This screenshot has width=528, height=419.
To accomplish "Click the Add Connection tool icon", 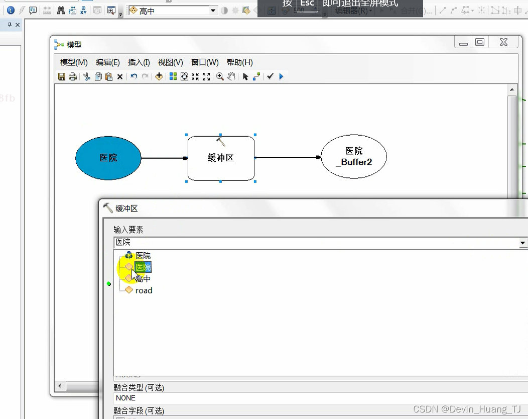I will pos(256,76).
